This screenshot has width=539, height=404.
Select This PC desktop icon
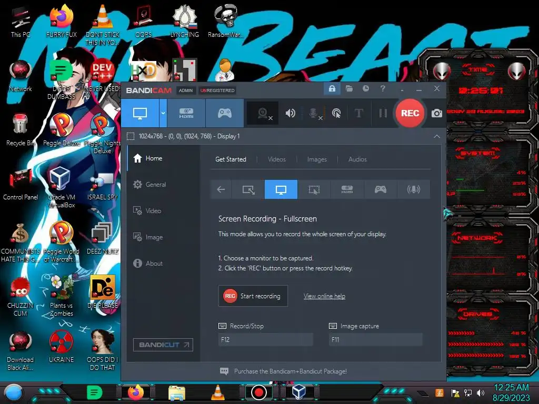click(21, 22)
